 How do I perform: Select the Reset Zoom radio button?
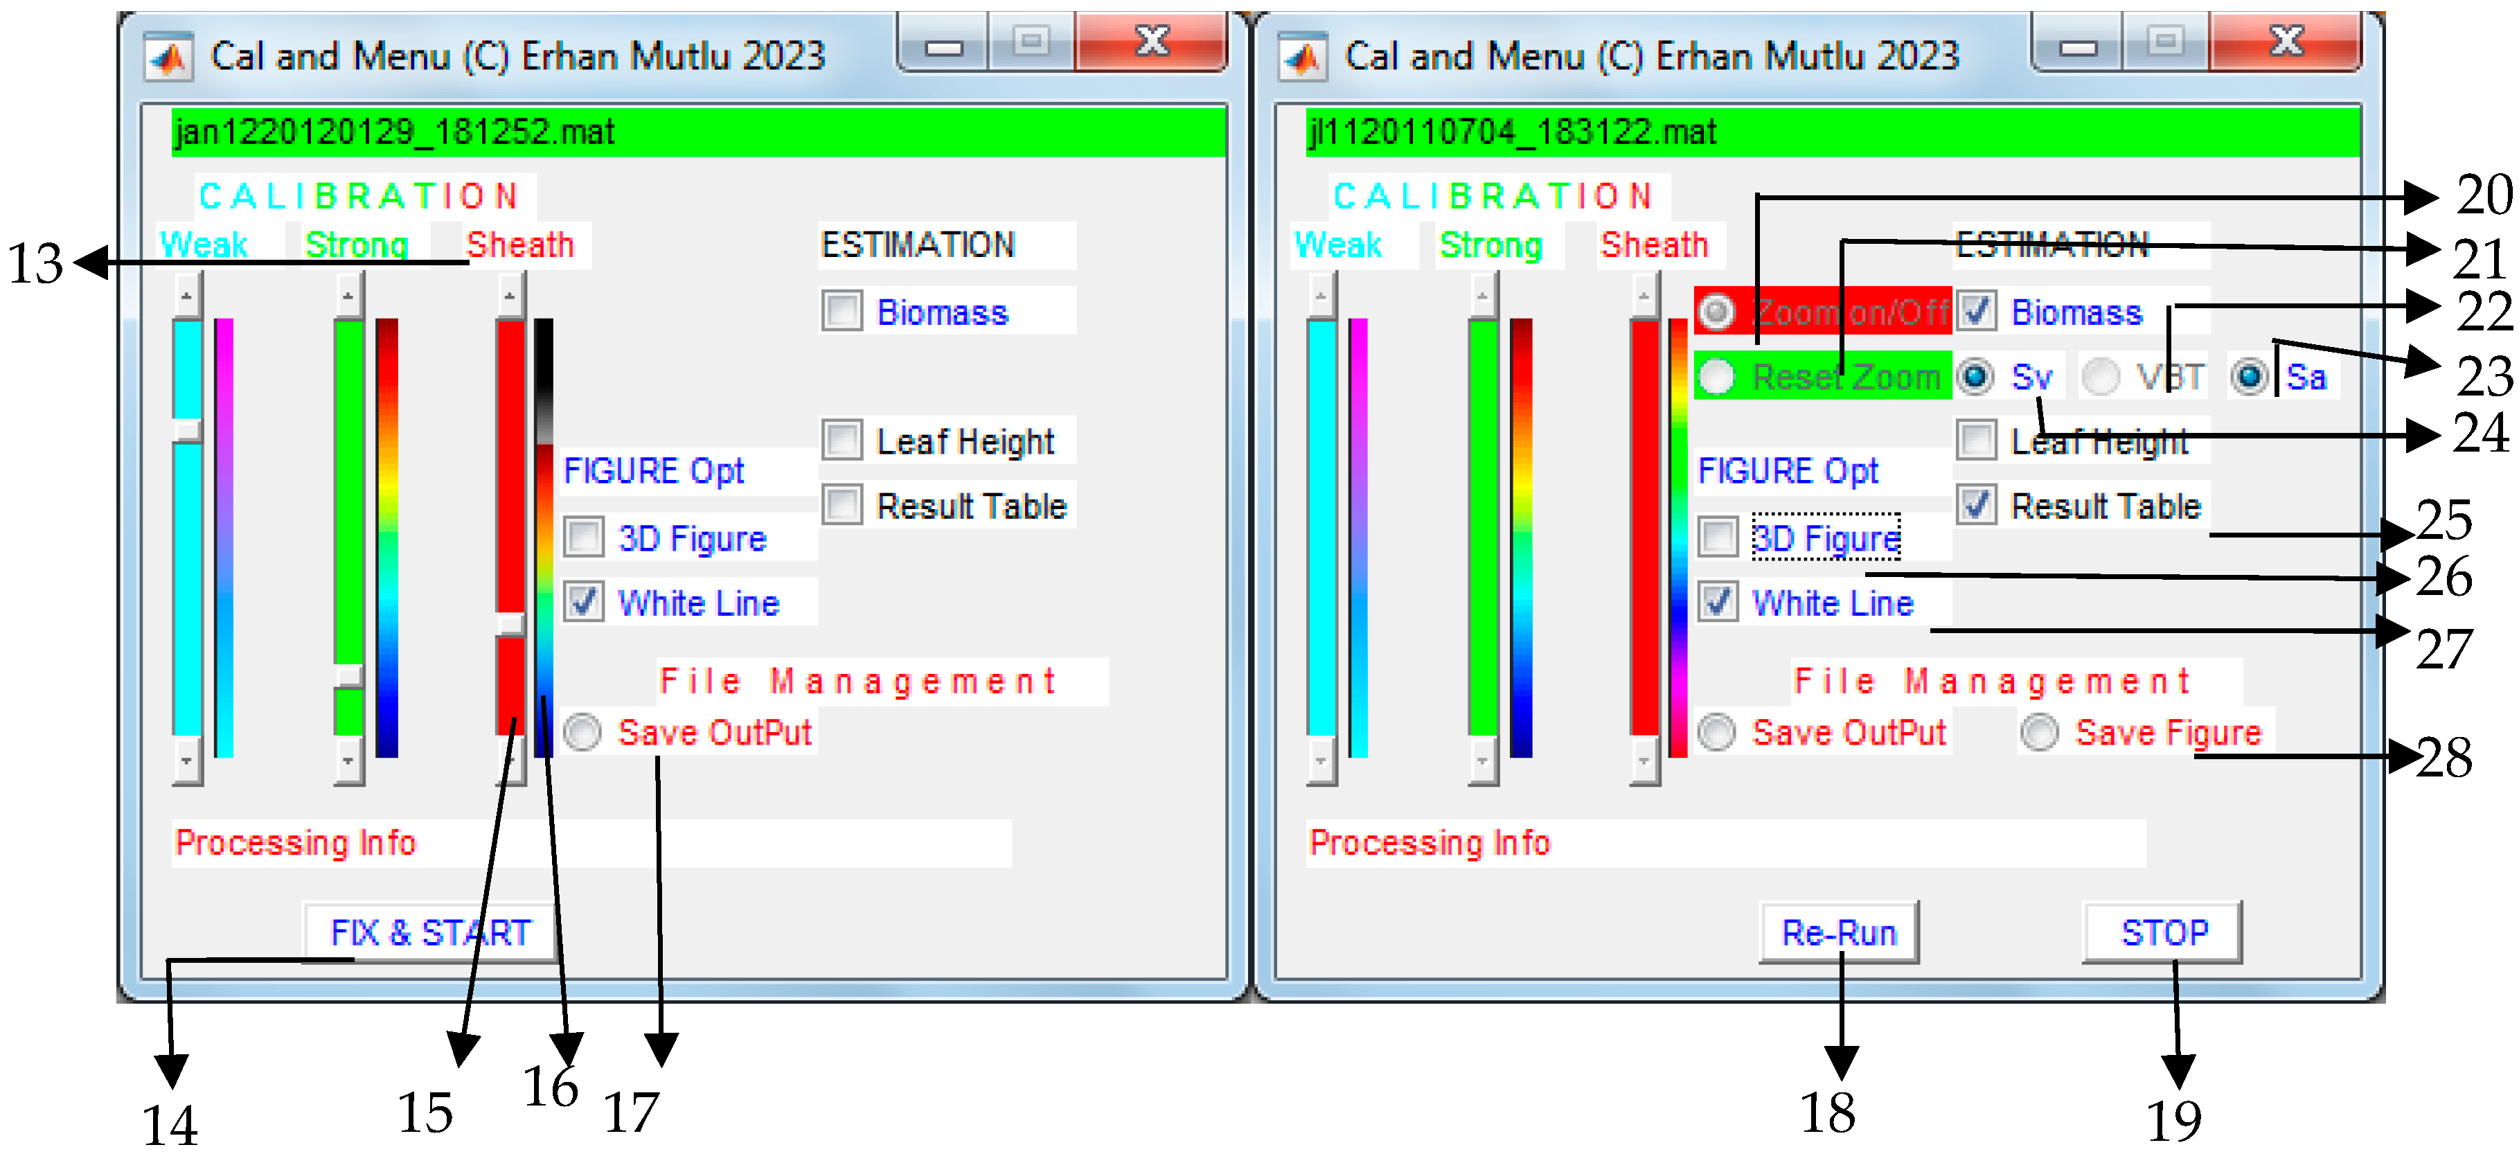click(1716, 377)
